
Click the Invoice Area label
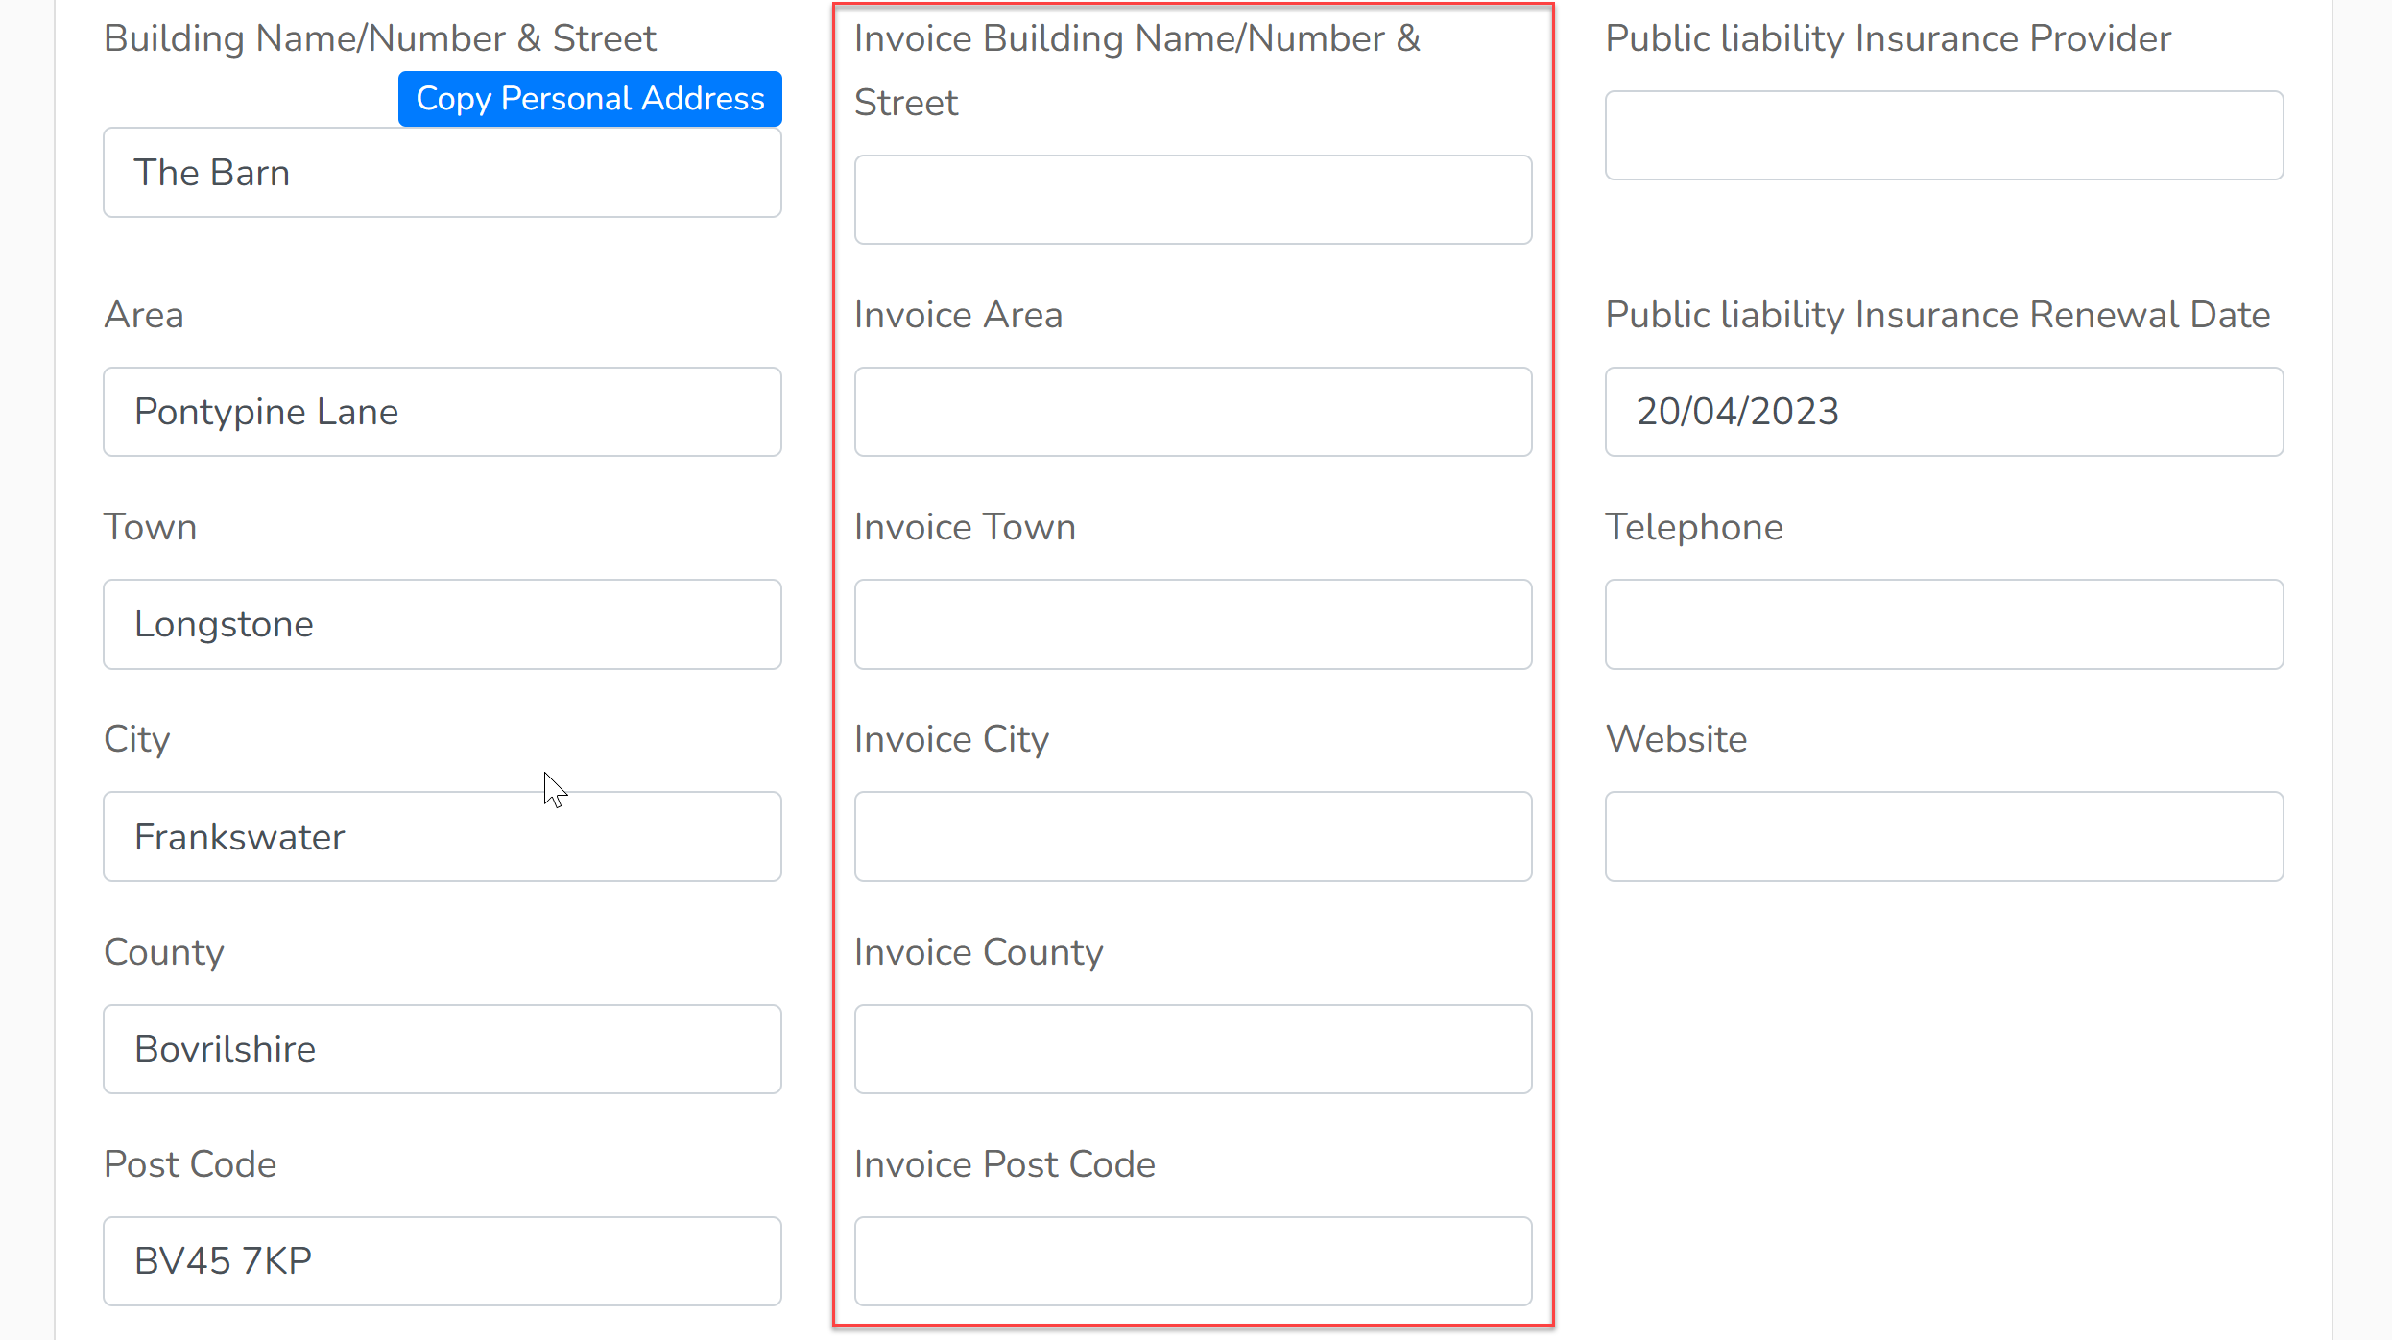959,315
